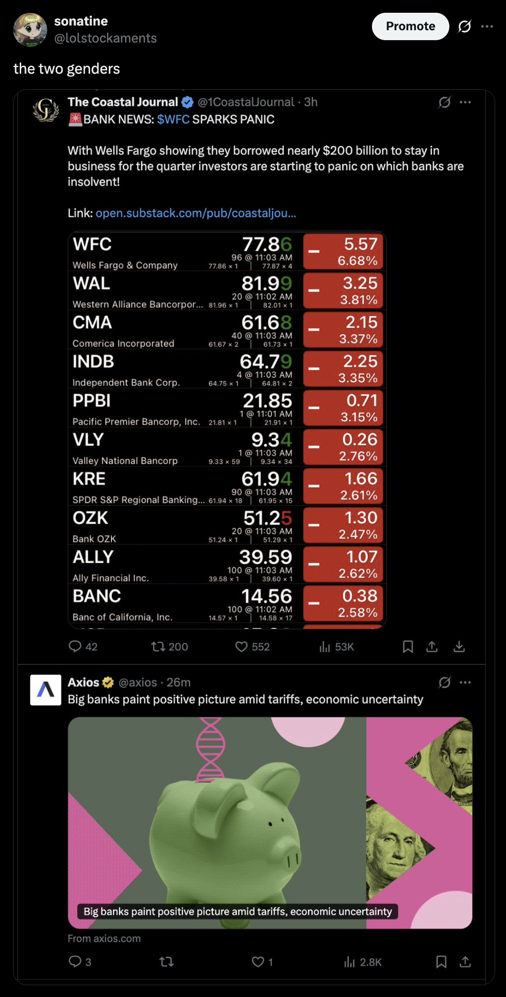Bookmark The Coastal Journal post
Screen dimensions: 506x997
(408, 646)
